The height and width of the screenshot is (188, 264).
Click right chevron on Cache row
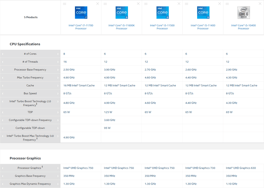pyautogui.click(x=58, y=86)
